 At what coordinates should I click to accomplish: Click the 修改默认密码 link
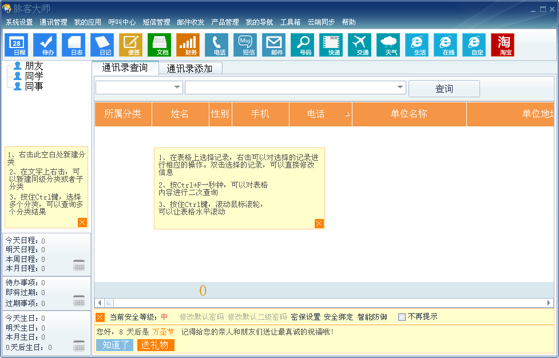click(202, 317)
